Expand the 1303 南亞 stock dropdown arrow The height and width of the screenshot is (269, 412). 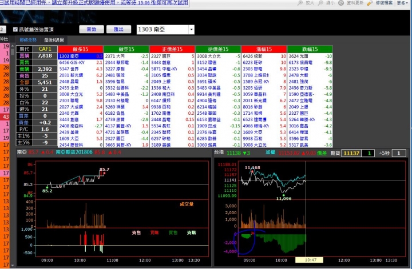[x=192, y=30]
